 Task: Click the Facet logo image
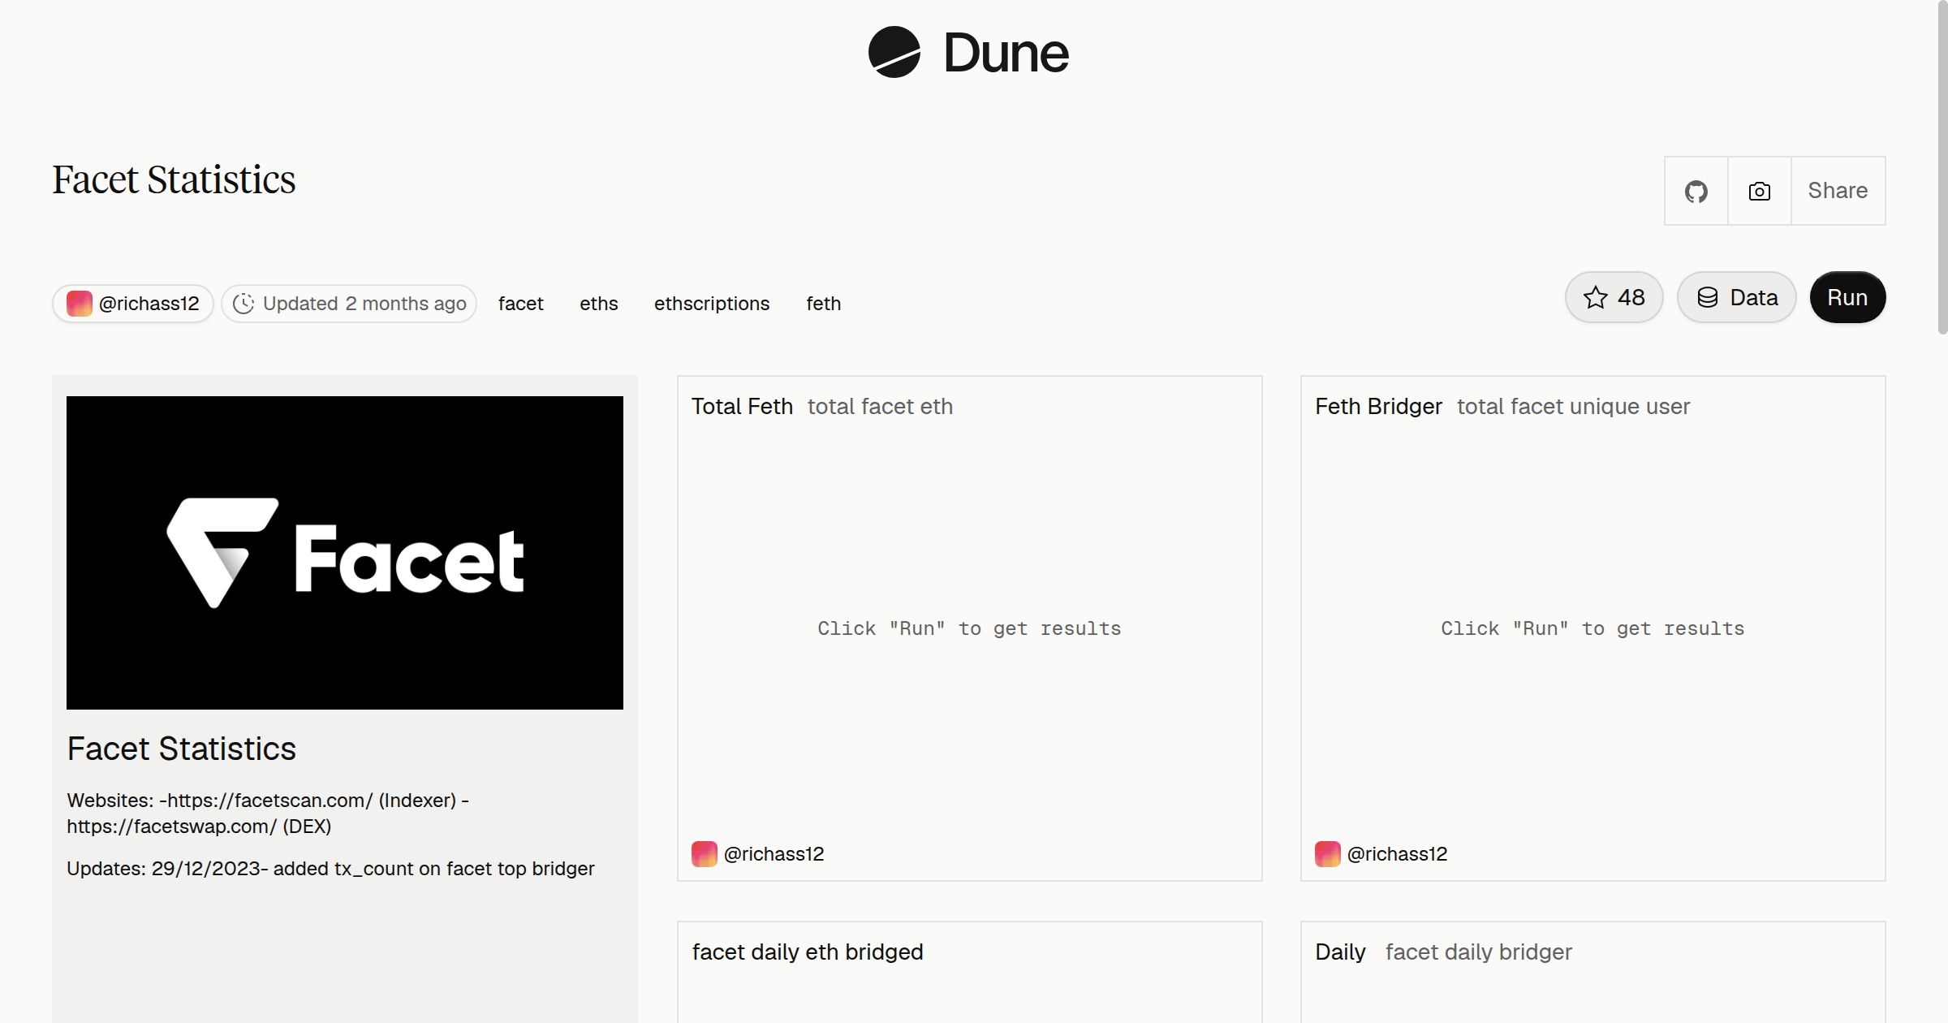click(345, 553)
